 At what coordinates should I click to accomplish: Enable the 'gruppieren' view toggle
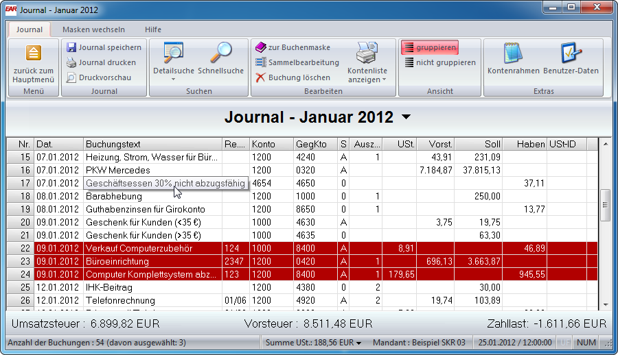pos(430,47)
